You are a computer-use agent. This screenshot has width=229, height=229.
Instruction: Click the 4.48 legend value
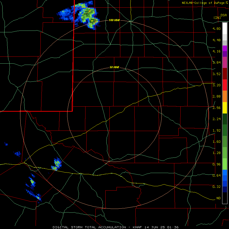click(217, 40)
